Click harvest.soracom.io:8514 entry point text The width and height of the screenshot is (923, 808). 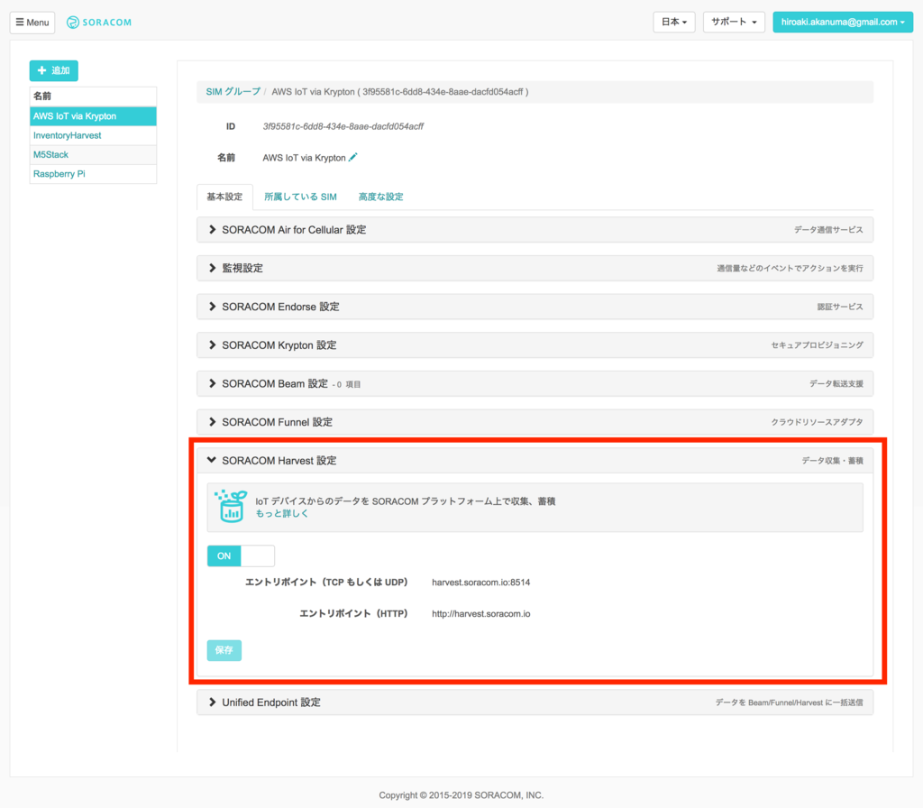click(481, 583)
